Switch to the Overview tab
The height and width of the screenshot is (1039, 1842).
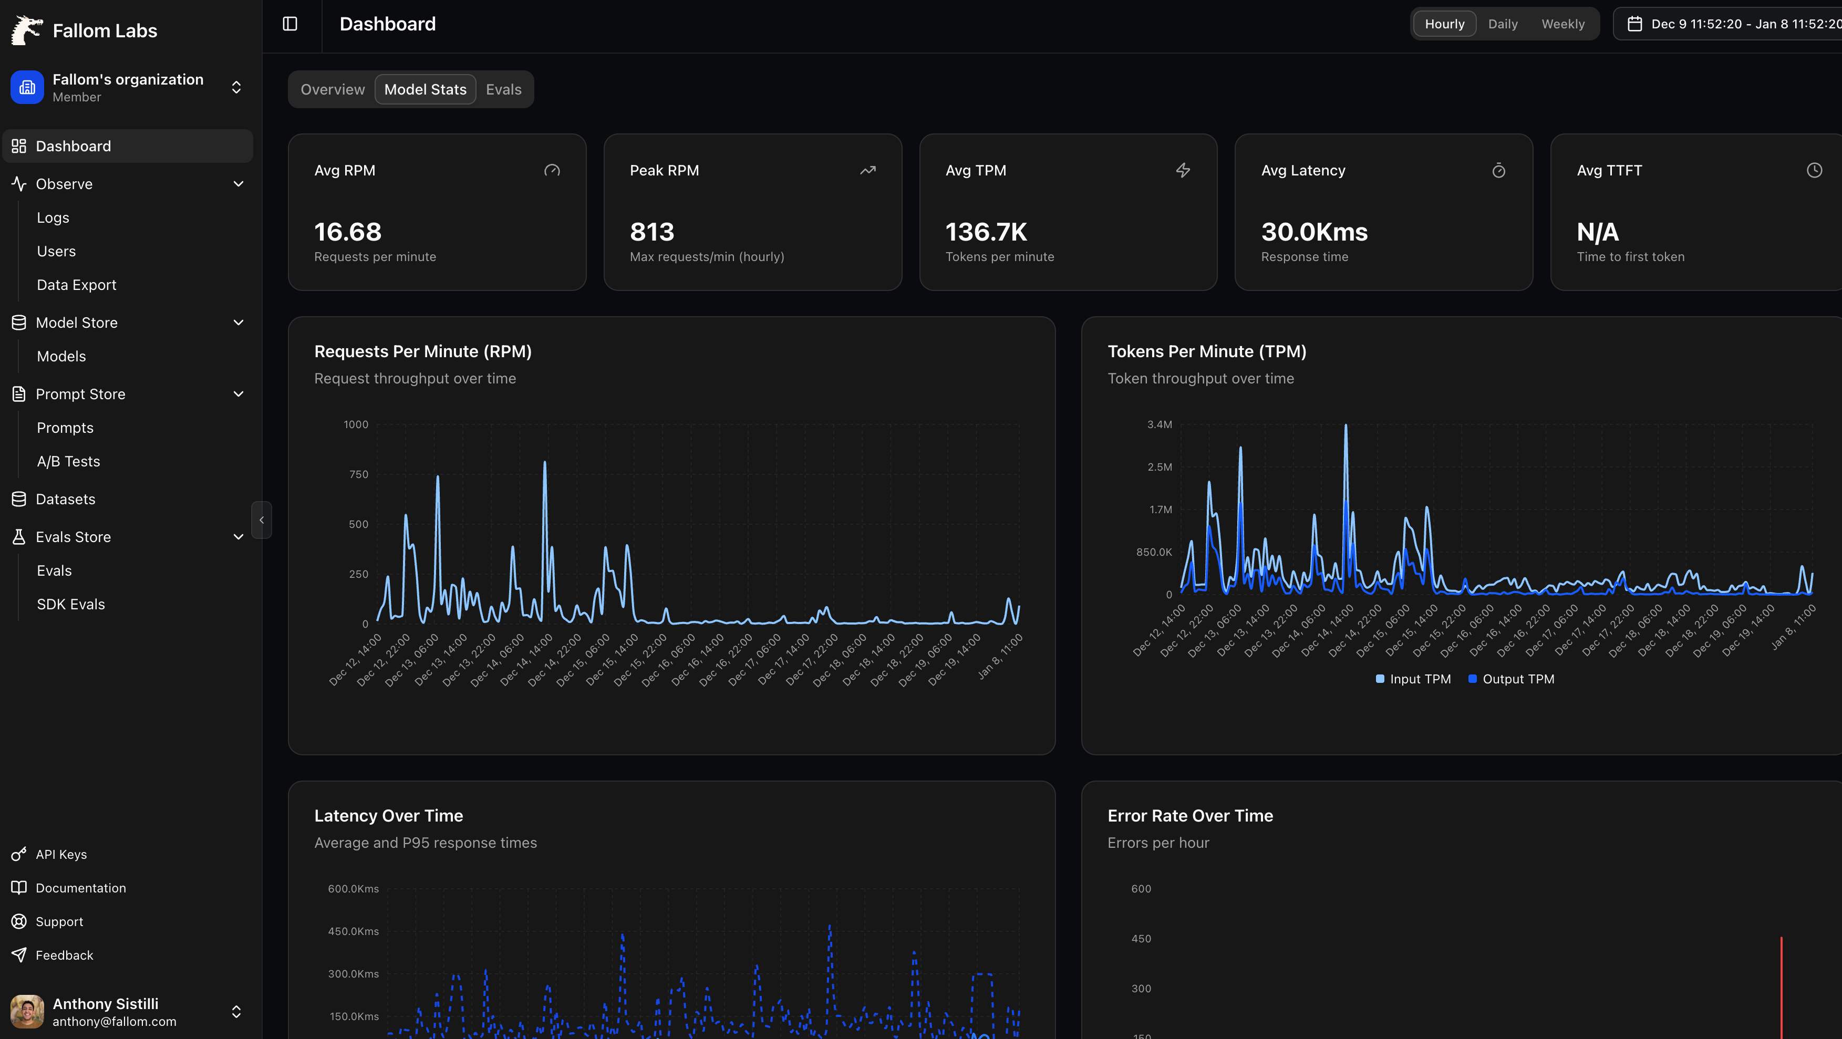pos(332,89)
